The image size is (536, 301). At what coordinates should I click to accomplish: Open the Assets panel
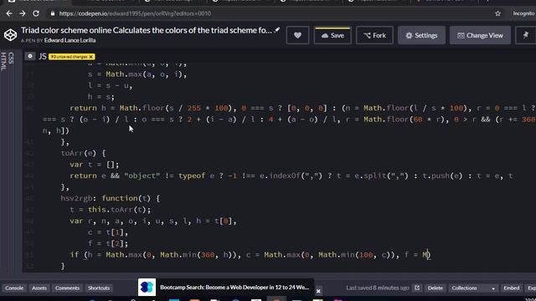click(x=39, y=288)
